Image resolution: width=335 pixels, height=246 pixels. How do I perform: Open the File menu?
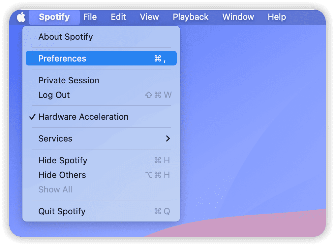[90, 17]
